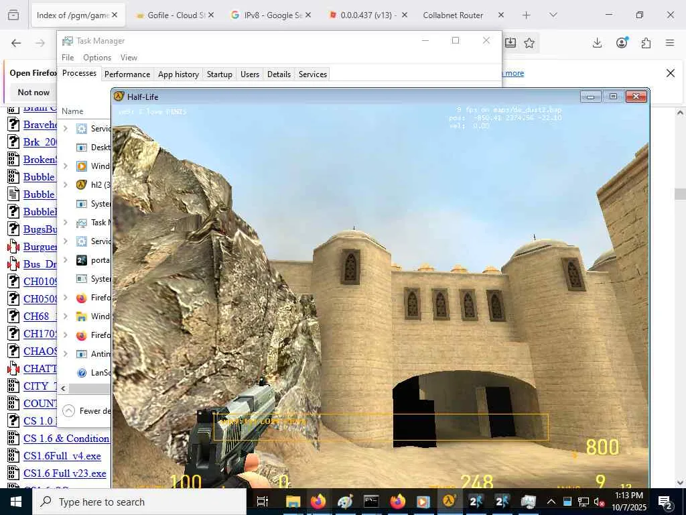Open the network status tray icon

tap(584, 502)
